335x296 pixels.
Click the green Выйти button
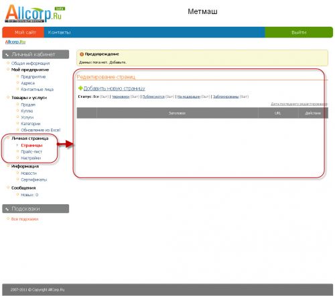point(299,32)
